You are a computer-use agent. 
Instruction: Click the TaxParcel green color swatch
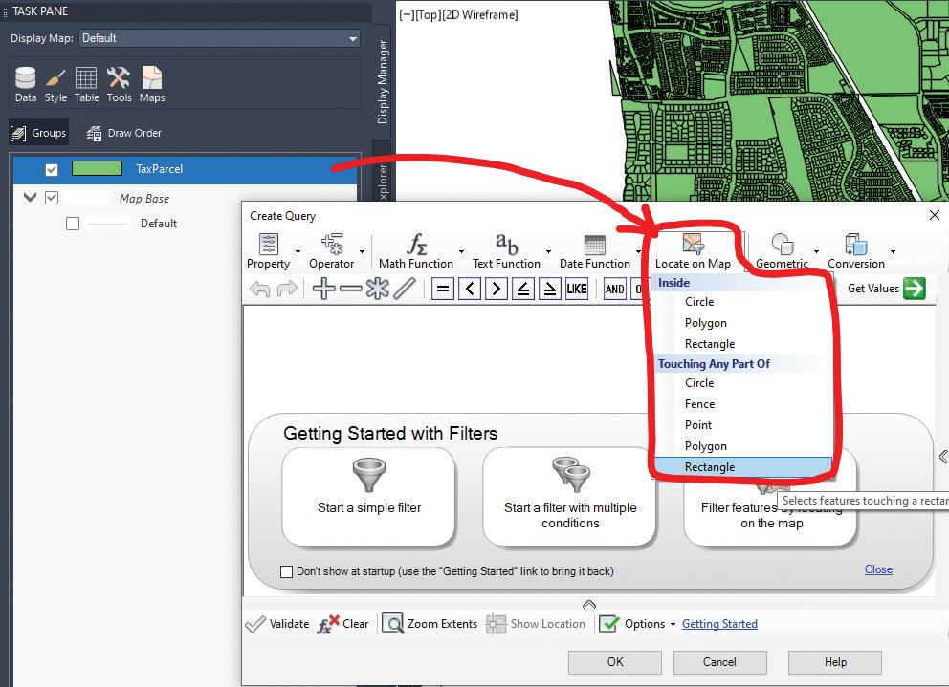coord(97,169)
